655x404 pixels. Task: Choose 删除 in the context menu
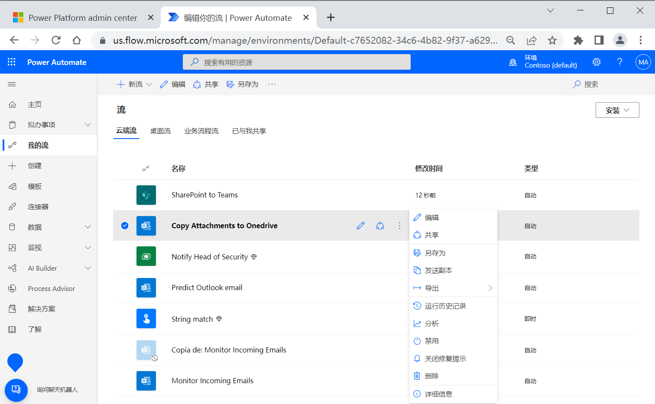coord(453,376)
